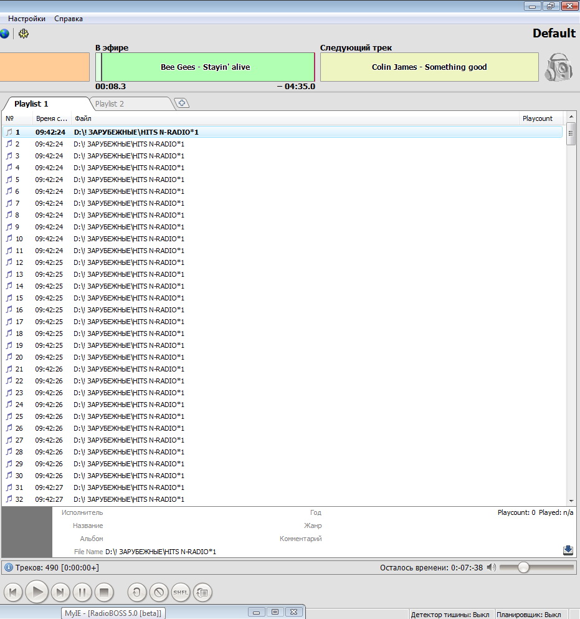
Task: Toggle the playlist repeat icon button
Action: pos(202,592)
